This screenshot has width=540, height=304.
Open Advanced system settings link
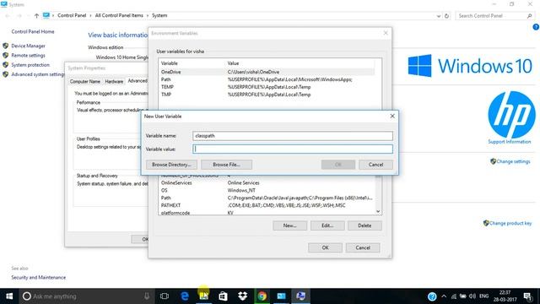[38, 74]
